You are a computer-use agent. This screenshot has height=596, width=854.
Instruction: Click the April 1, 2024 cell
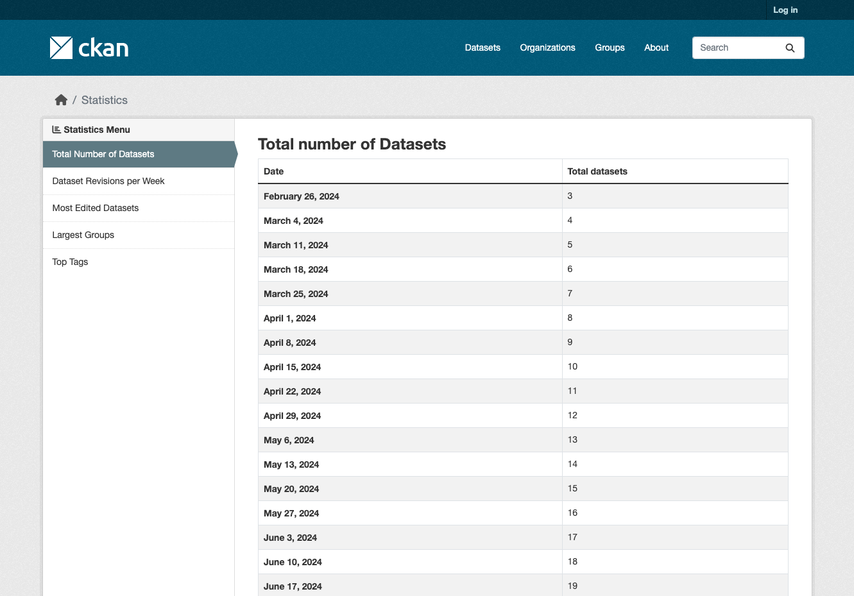tap(410, 318)
